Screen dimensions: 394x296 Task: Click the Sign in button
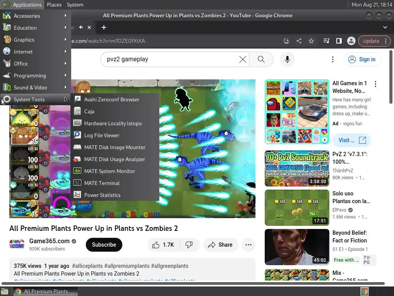(x=362, y=59)
